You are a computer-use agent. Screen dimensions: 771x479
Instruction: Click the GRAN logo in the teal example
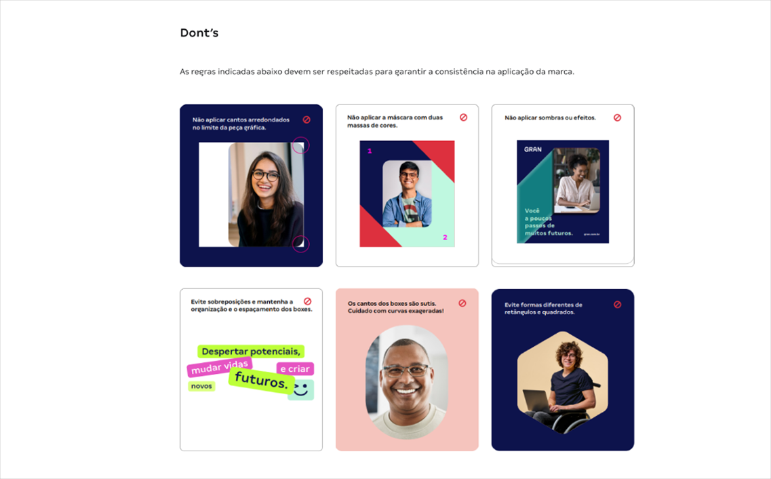click(x=532, y=149)
